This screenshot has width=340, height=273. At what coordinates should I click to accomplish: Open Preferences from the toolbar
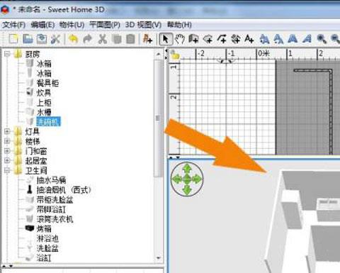pos(56,39)
